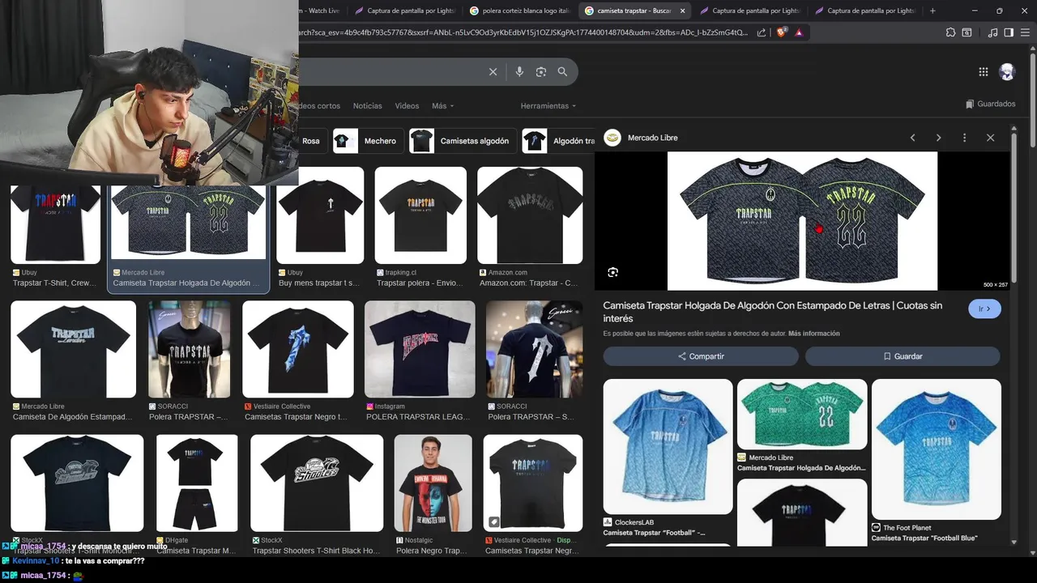The width and height of the screenshot is (1037, 583).
Task: Close the image preview panel
Action: coord(990,138)
